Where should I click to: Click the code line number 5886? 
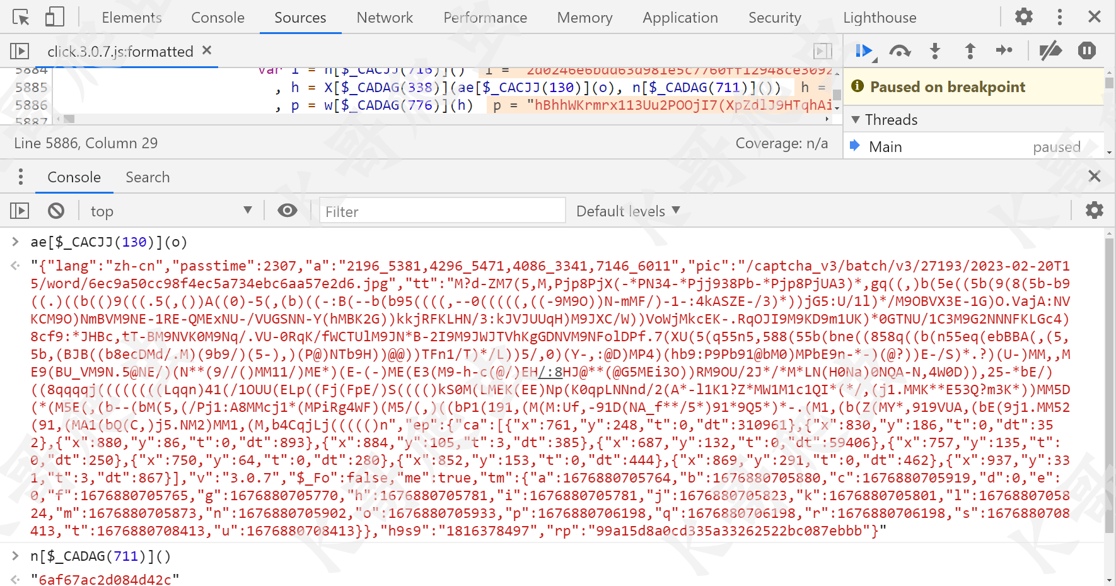coord(32,105)
